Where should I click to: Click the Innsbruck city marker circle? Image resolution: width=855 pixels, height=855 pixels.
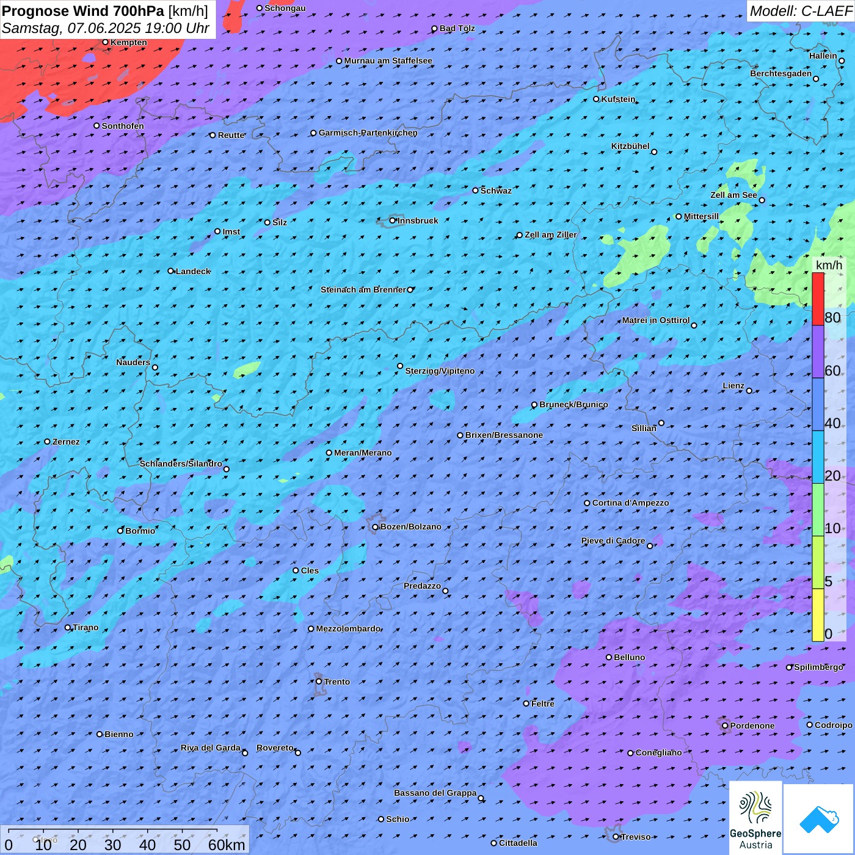point(393,220)
